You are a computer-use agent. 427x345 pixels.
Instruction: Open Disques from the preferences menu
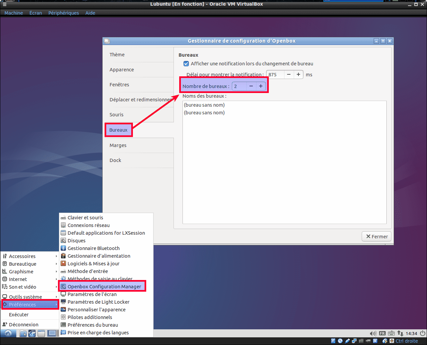click(x=106, y=241)
